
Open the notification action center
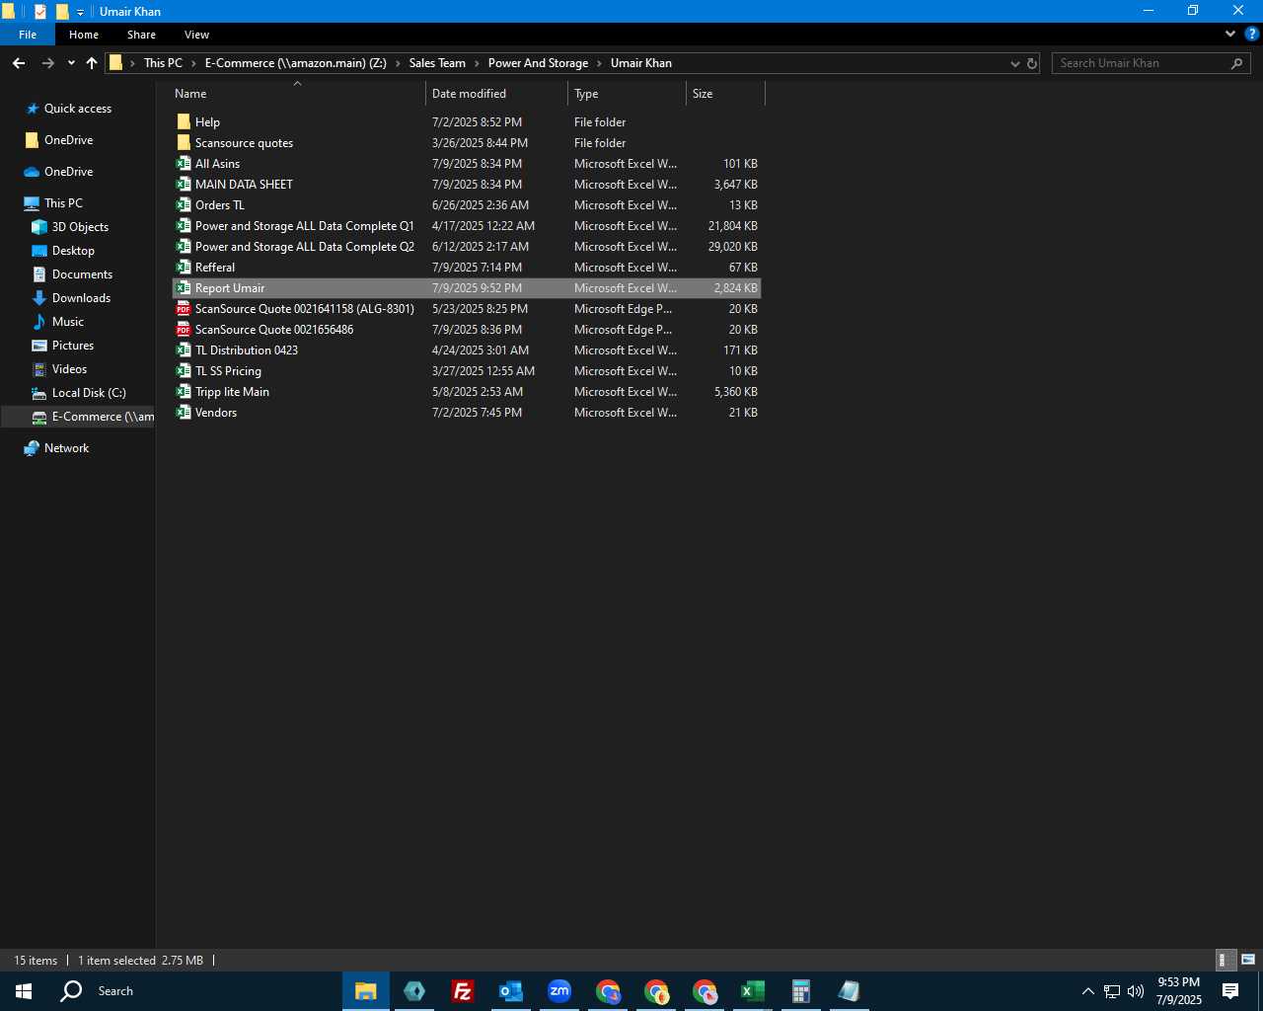1230,991
